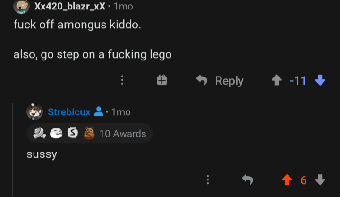This screenshot has height=197, width=340.
Task: Give an award using the gift icon
Action: (x=162, y=80)
